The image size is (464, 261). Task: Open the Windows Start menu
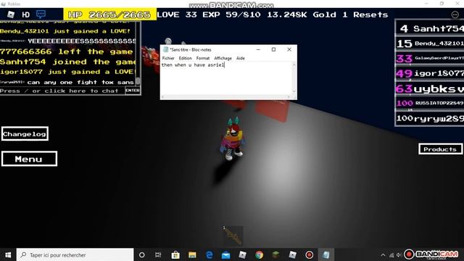[8, 254]
